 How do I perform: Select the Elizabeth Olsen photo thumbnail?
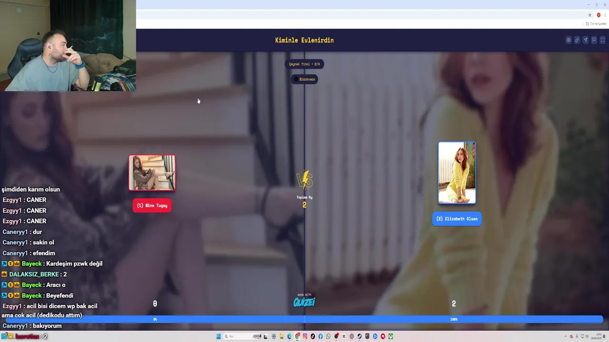[x=457, y=173]
